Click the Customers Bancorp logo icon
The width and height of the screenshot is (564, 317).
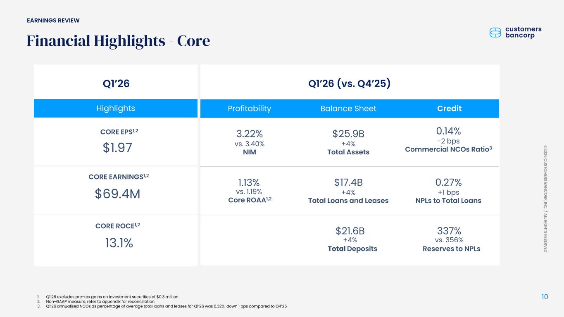(x=495, y=33)
